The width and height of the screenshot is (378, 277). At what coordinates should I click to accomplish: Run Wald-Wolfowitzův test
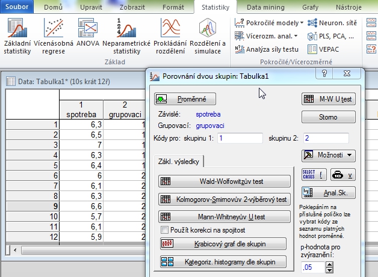point(224,181)
